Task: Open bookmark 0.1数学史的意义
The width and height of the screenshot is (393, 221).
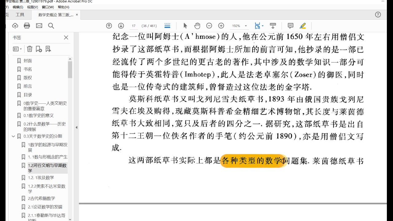Action: point(39,115)
